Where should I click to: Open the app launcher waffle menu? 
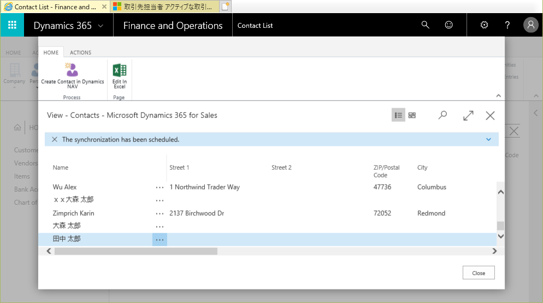12,25
